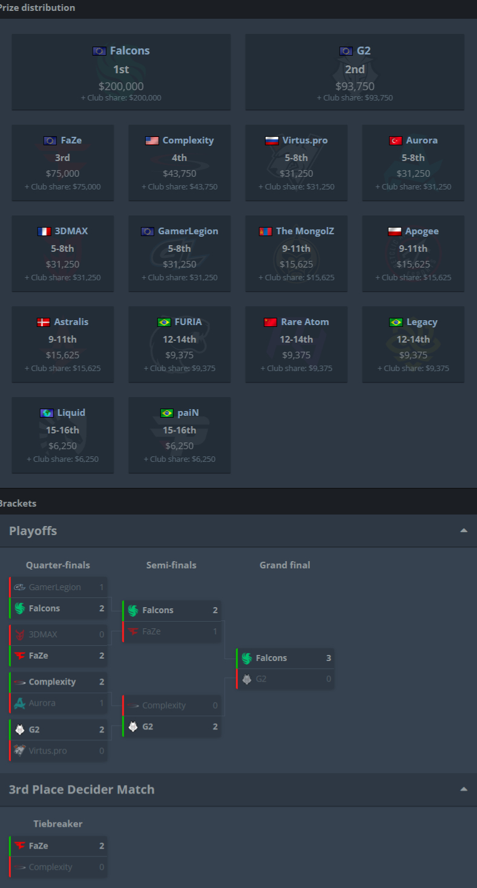Click 3DMAX logo in quarter-finals bracket
This screenshot has width=477, height=888.
[x=19, y=634]
